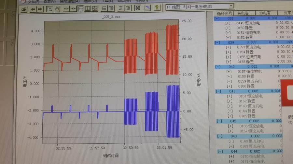Expand step 0157 恒流放电
This screenshot has height=164, width=293.
coord(229,72)
